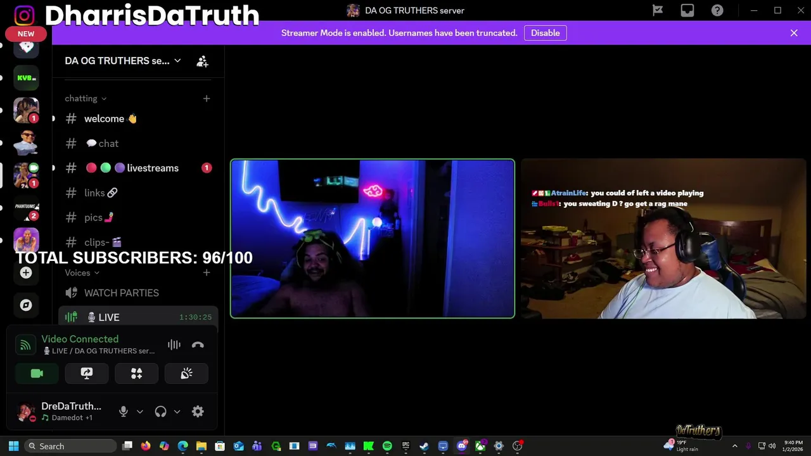Open the clock and date showing 9:40 PM
The height and width of the screenshot is (456, 811).
pyautogui.click(x=793, y=446)
